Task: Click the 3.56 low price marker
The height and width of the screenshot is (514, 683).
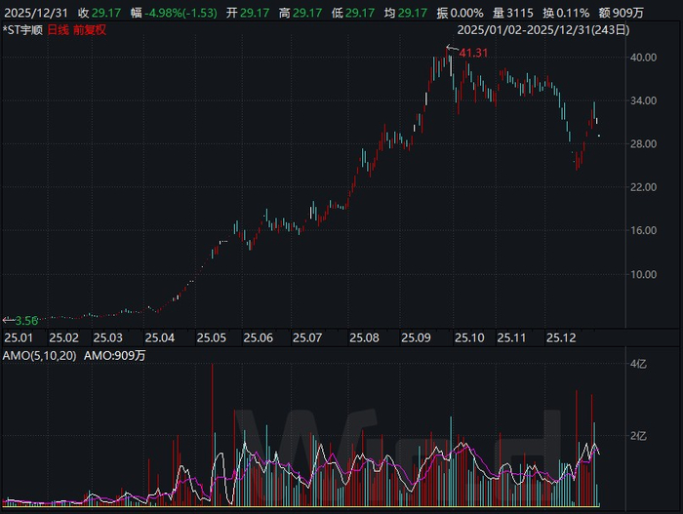Action: click(x=26, y=321)
